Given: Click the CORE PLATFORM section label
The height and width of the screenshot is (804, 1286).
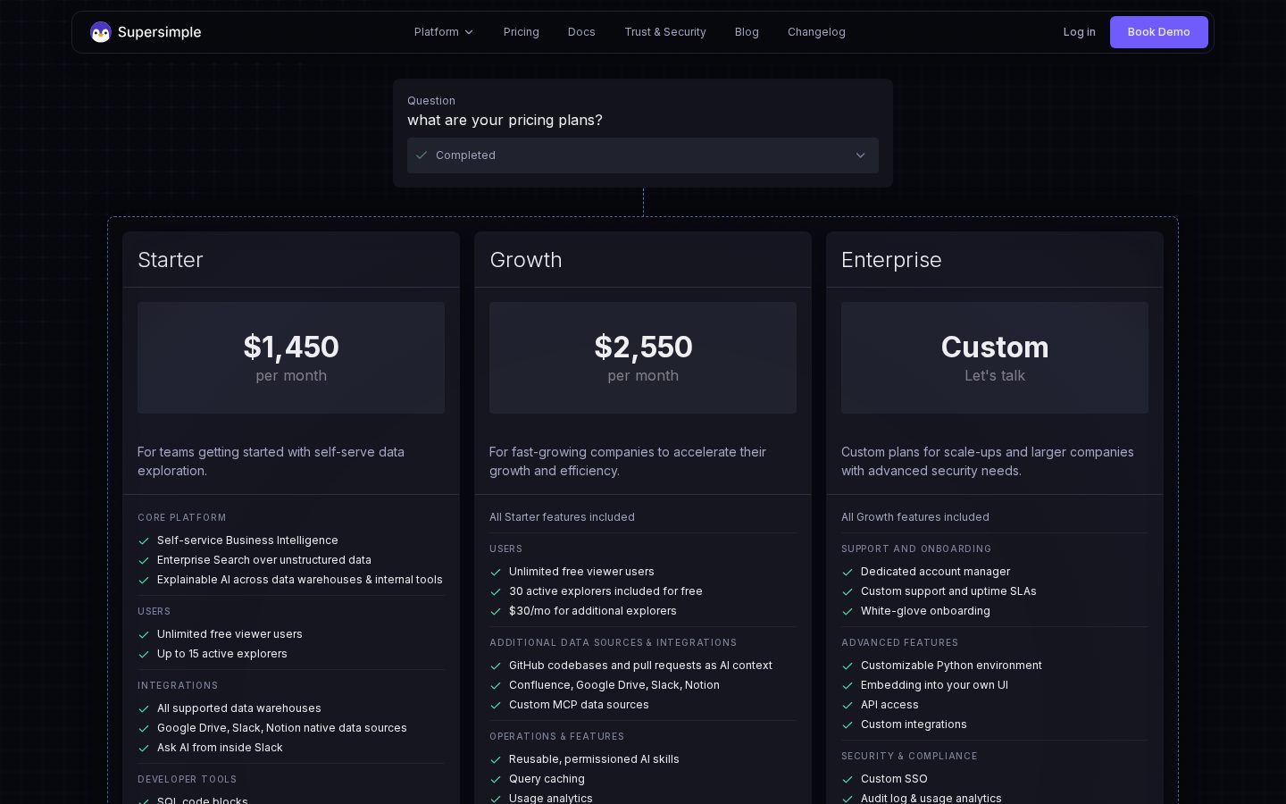Looking at the screenshot, I should click(x=181, y=518).
